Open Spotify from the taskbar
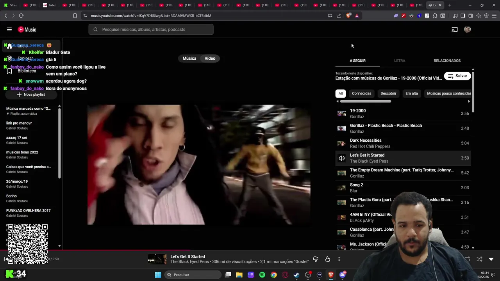The height and width of the screenshot is (281, 500). pyautogui.click(x=262, y=275)
